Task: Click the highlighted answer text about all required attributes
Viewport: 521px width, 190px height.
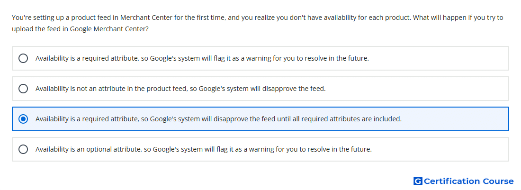Action: pos(218,119)
